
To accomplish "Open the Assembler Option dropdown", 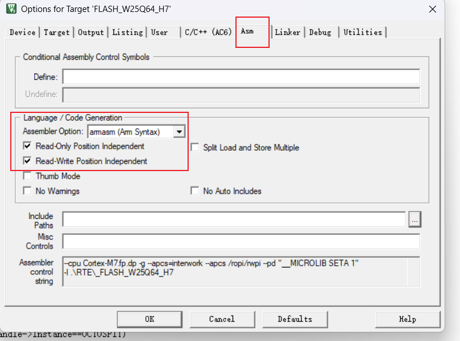I will click(136, 132).
